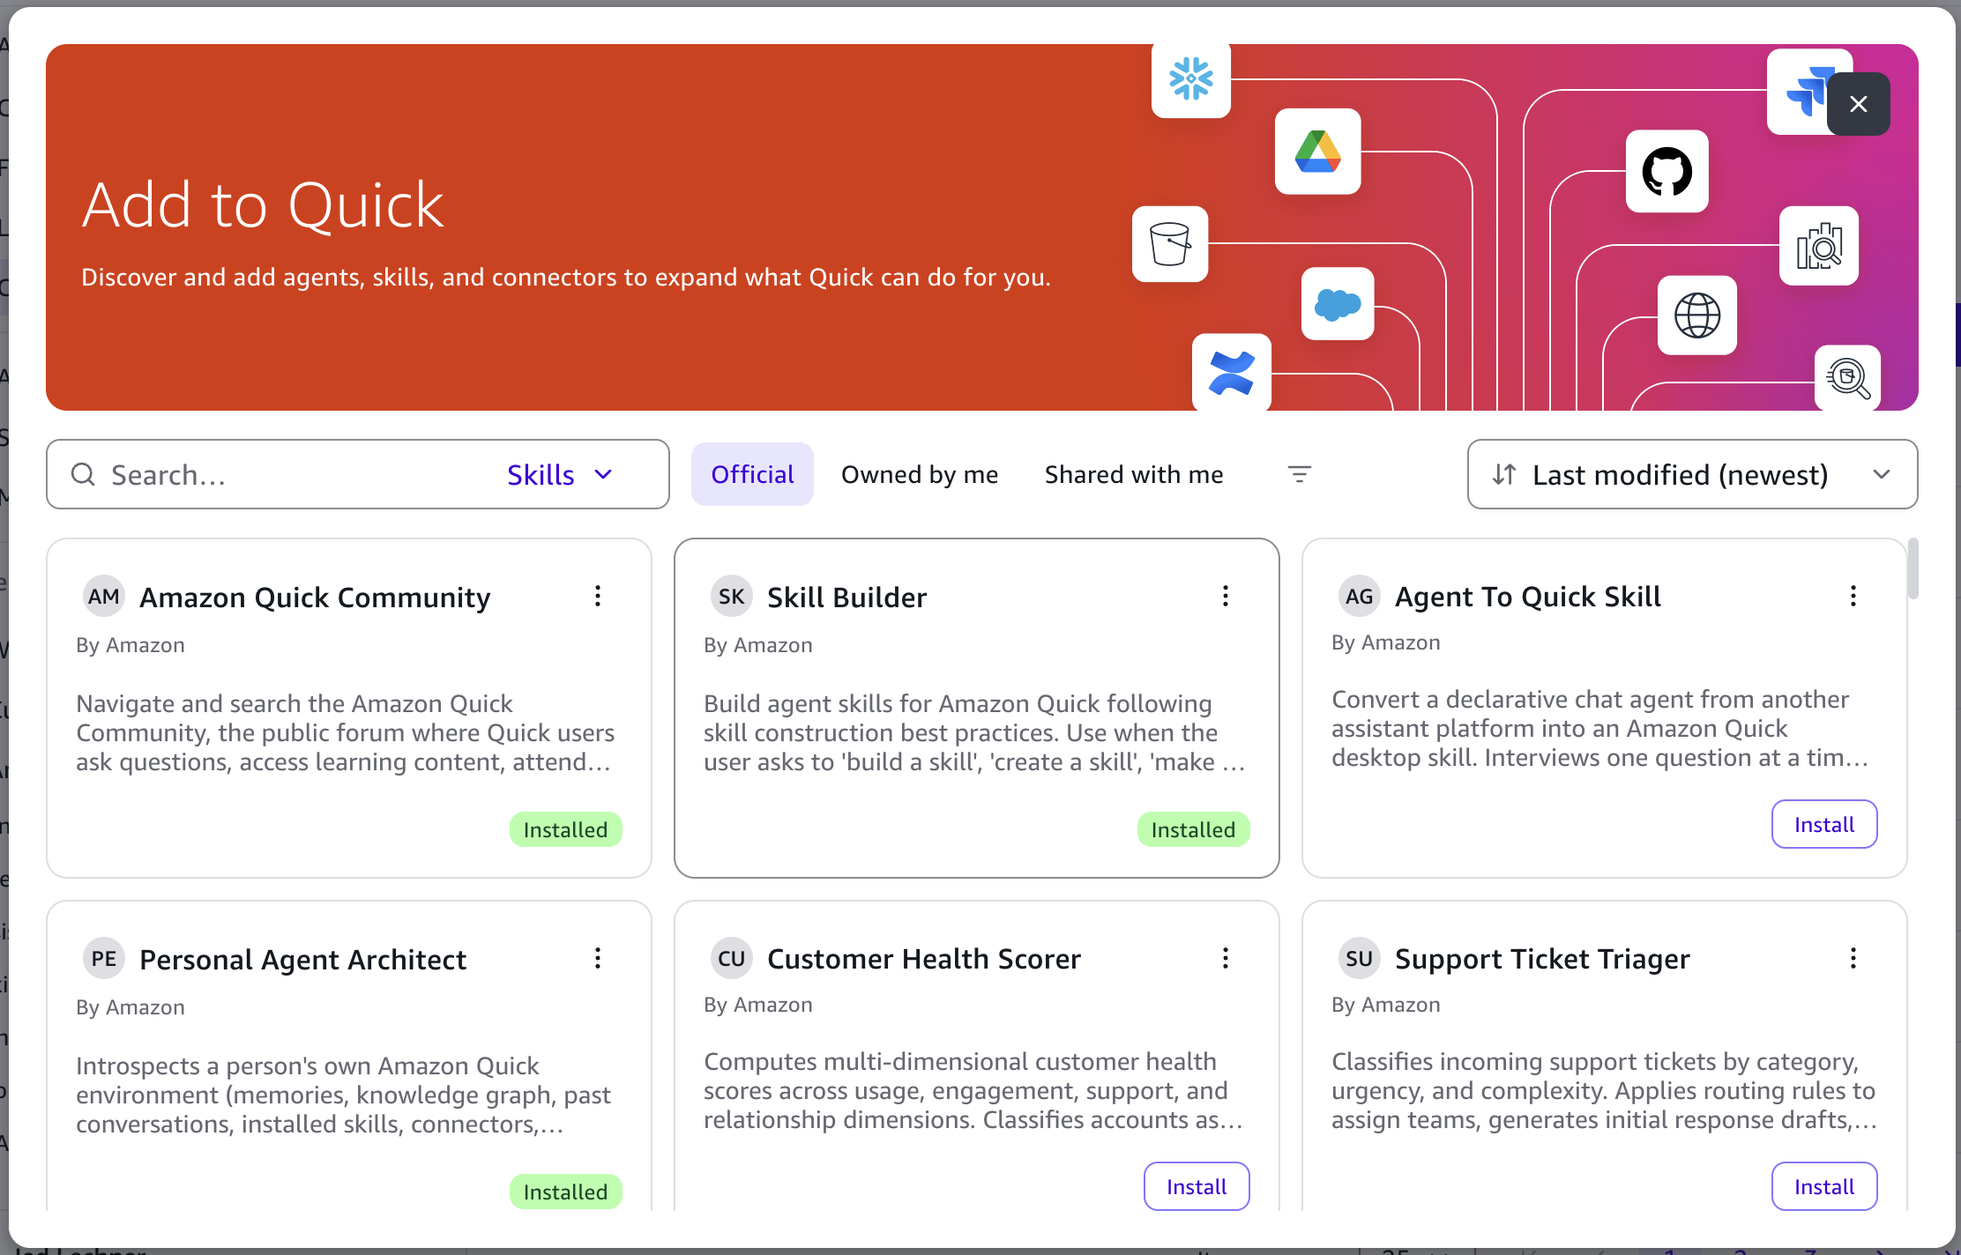Viewport: 1961px width, 1255px height.
Task: Click the Confluence icon in banner
Action: [1231, 372]
